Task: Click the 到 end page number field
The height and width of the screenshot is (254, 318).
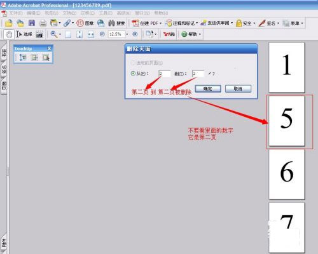Action: tap(198, 74)
